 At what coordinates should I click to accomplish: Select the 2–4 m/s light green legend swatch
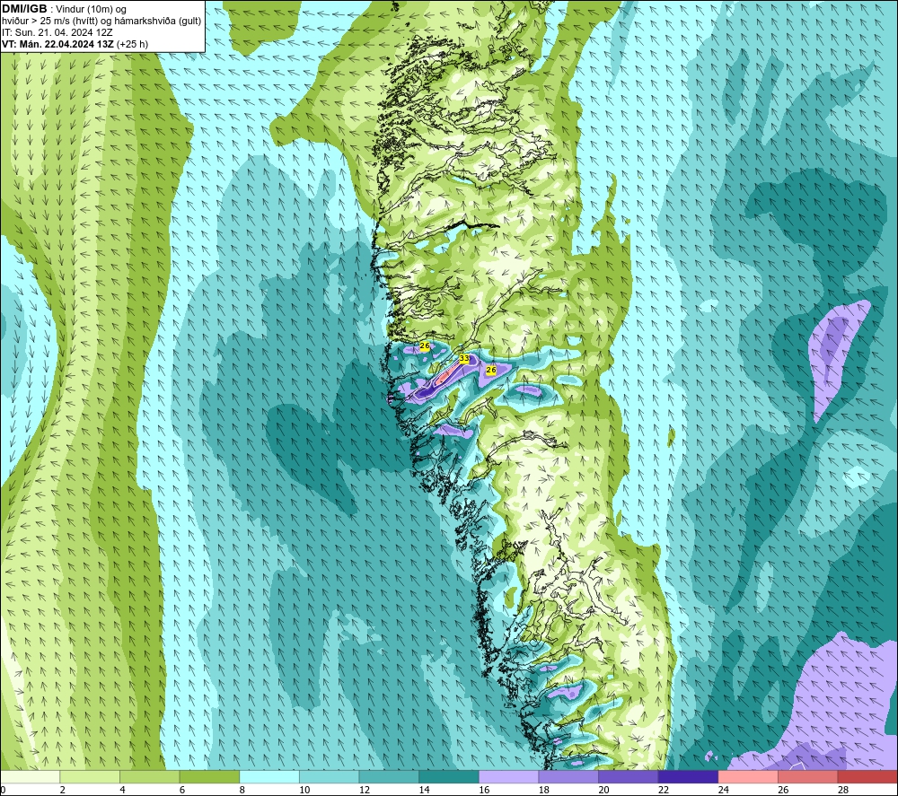point(90,777)
